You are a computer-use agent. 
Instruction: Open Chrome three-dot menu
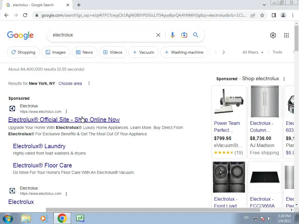(x=293, y=15)
